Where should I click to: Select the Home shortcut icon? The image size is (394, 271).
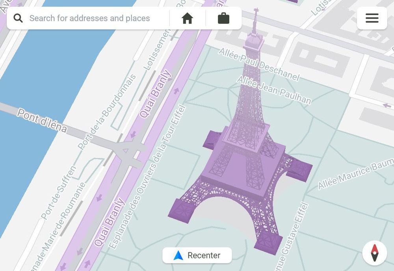click(x=187, y=18)
